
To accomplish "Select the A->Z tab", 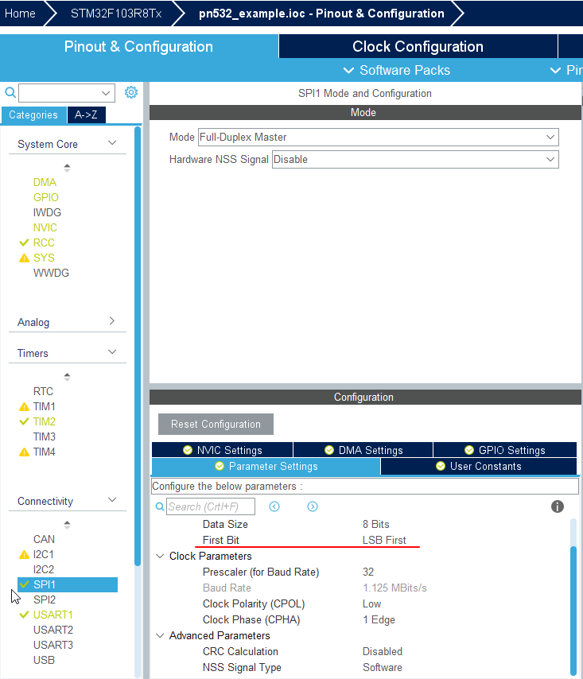I will (86, 114).
